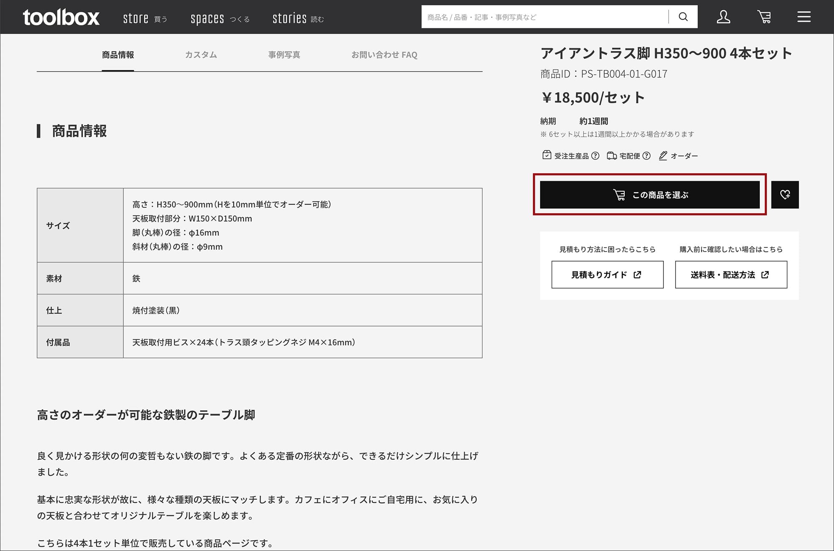Screen dimensions: 834x551
Task: Click help icon next to 受注生産品
Action: tap(595, 156)
